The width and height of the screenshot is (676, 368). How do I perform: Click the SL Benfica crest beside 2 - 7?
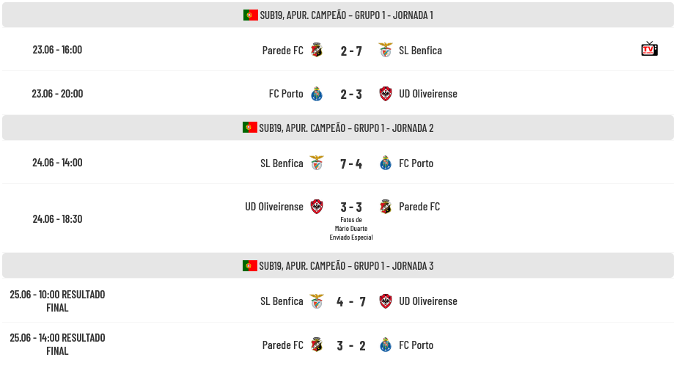[x=386, y=50]
